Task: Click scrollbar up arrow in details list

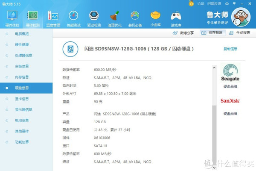Action: [214, 68]
